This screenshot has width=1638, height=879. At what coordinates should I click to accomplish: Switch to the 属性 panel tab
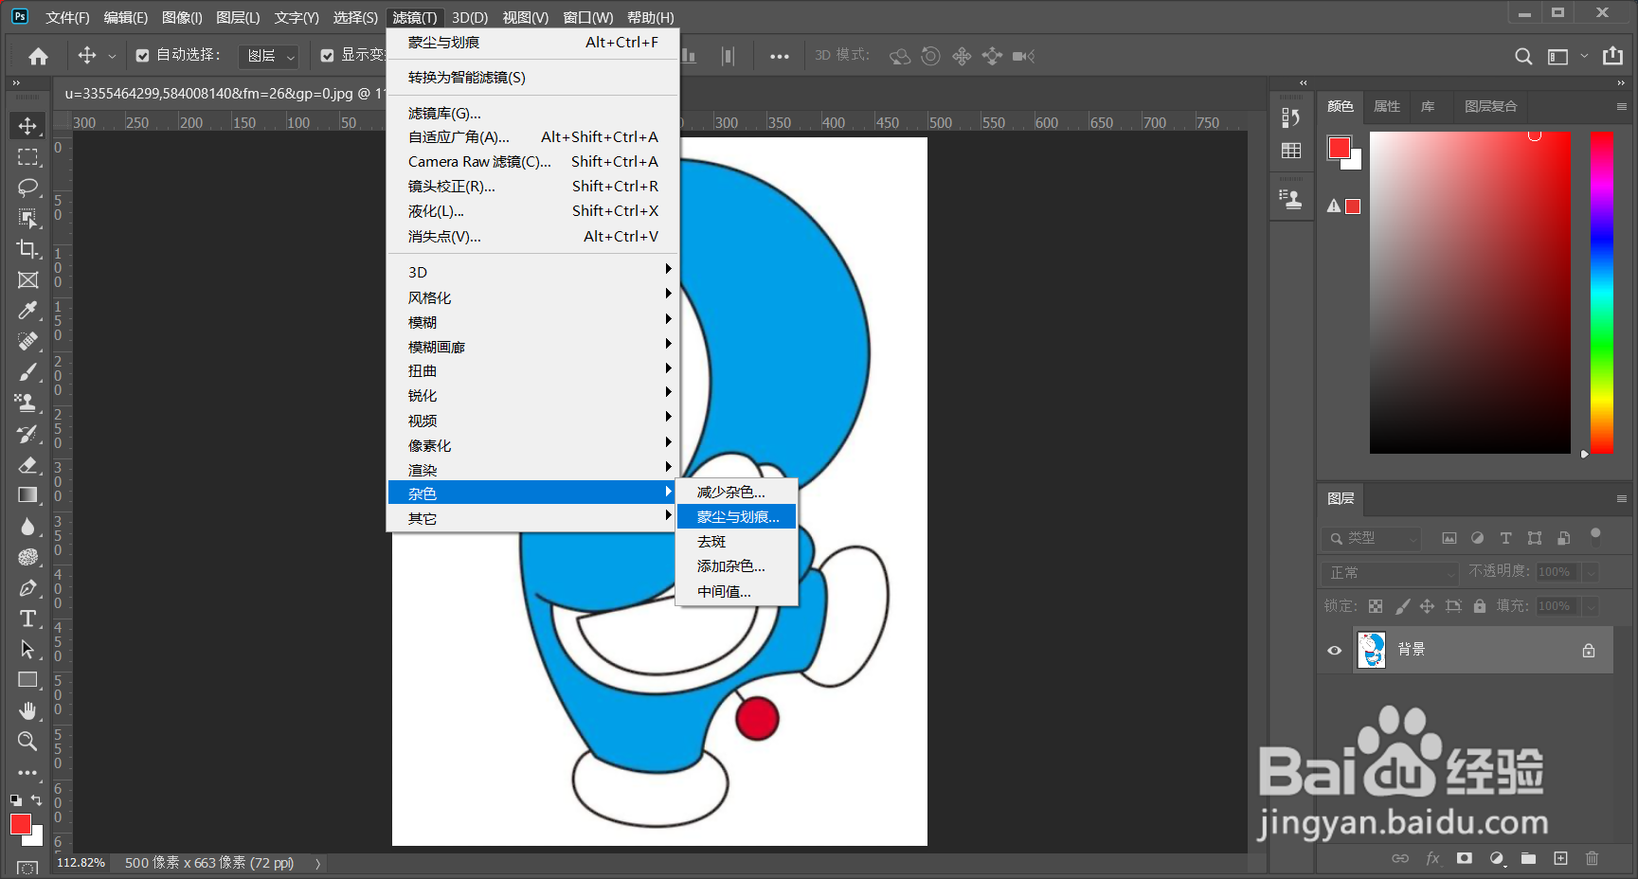(1386, 106)
